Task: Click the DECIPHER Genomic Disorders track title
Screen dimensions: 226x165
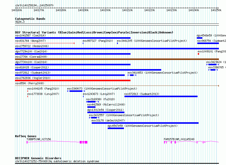Action: (x=38, y=158)
